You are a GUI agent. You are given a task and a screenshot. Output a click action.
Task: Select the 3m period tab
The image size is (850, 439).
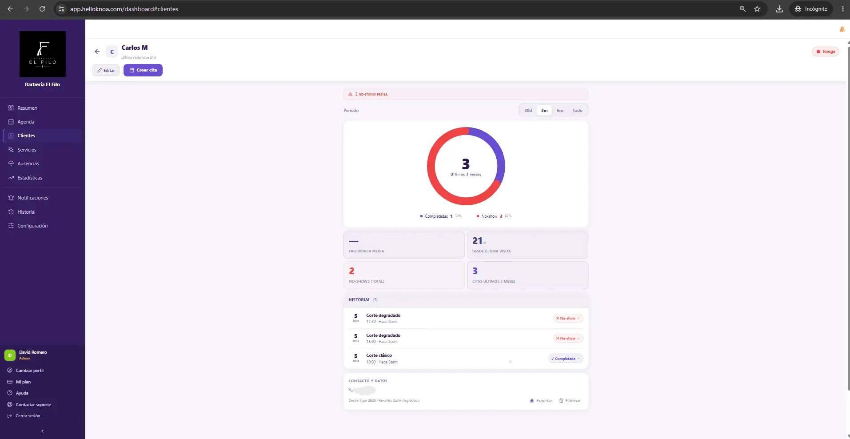click(544, 111)
